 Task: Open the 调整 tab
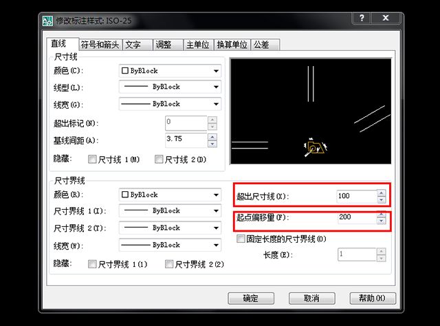[168, 45]
